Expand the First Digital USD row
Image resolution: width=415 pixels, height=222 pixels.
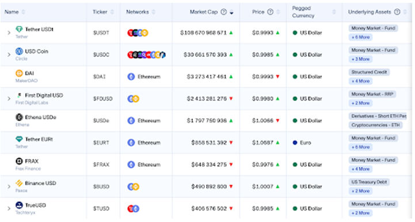pos(9,99)
